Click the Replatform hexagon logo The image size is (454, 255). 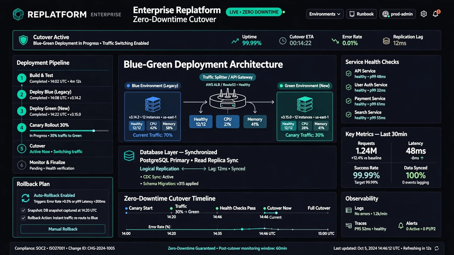[x=18, y=14]
